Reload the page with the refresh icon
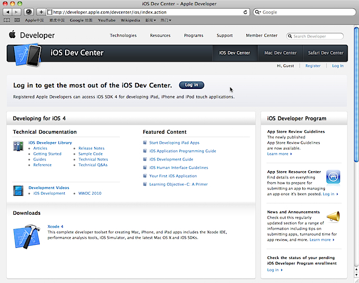The image size is (359, 283). [x=246, y=12]
